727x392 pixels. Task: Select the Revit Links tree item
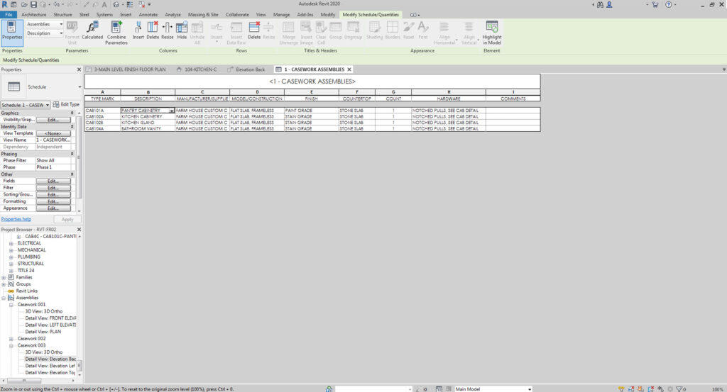[27, 291]
